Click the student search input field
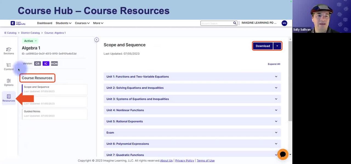351x164 pixels. click(x=217, y=23)
